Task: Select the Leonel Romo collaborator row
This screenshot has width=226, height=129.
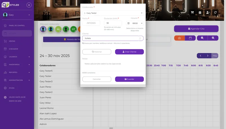Action: click(66, 108)
